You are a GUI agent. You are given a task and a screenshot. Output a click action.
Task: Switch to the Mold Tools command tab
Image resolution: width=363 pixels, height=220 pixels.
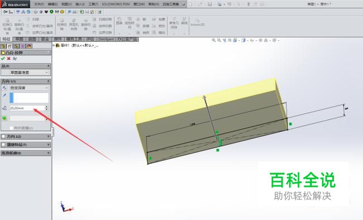pos(74,39)
